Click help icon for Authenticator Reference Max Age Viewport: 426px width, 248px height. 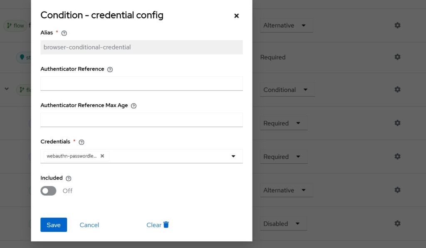(x=134, y=106)
